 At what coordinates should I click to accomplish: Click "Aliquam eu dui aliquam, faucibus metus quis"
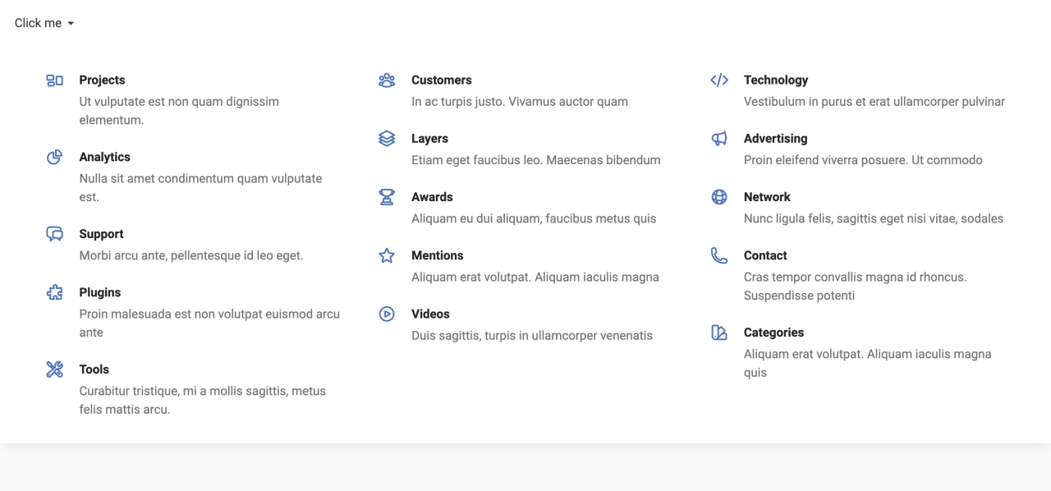tap(534, 218)
